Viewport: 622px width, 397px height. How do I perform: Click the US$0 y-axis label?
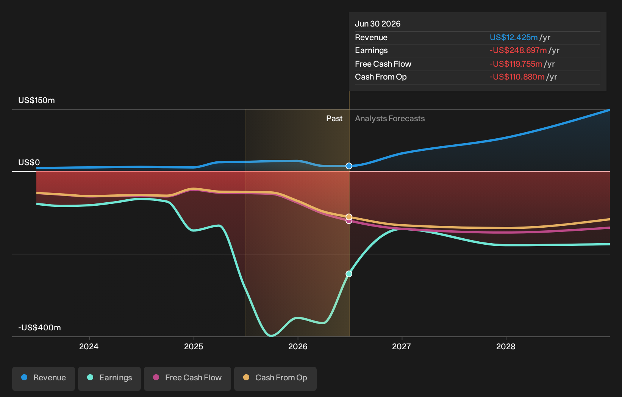pyautogui.click(x=29, y=163)
